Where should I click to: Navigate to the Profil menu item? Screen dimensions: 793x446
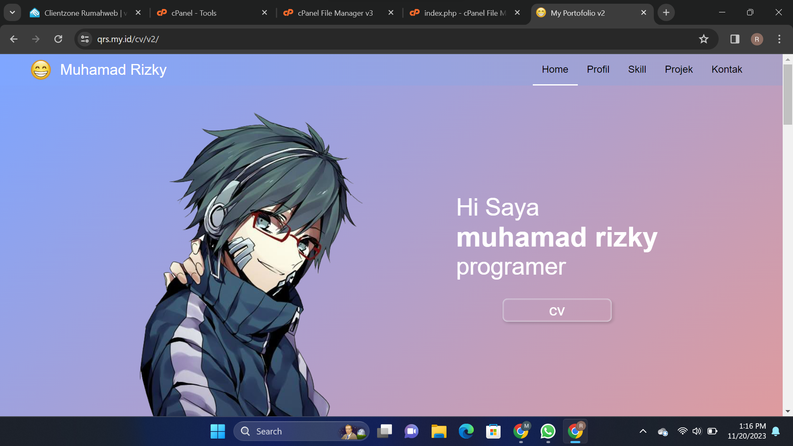pyautogui.click(x=598, y=69)
